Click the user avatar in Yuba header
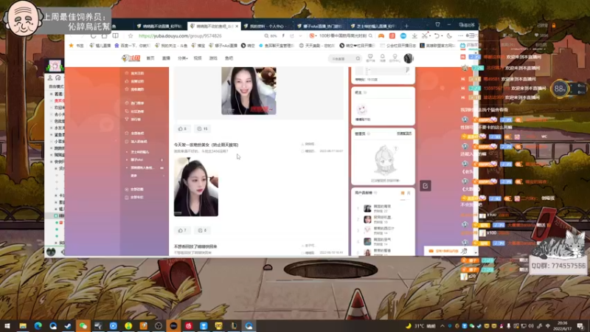The width and height of the screenshot is (590, 332). (409, 58)
